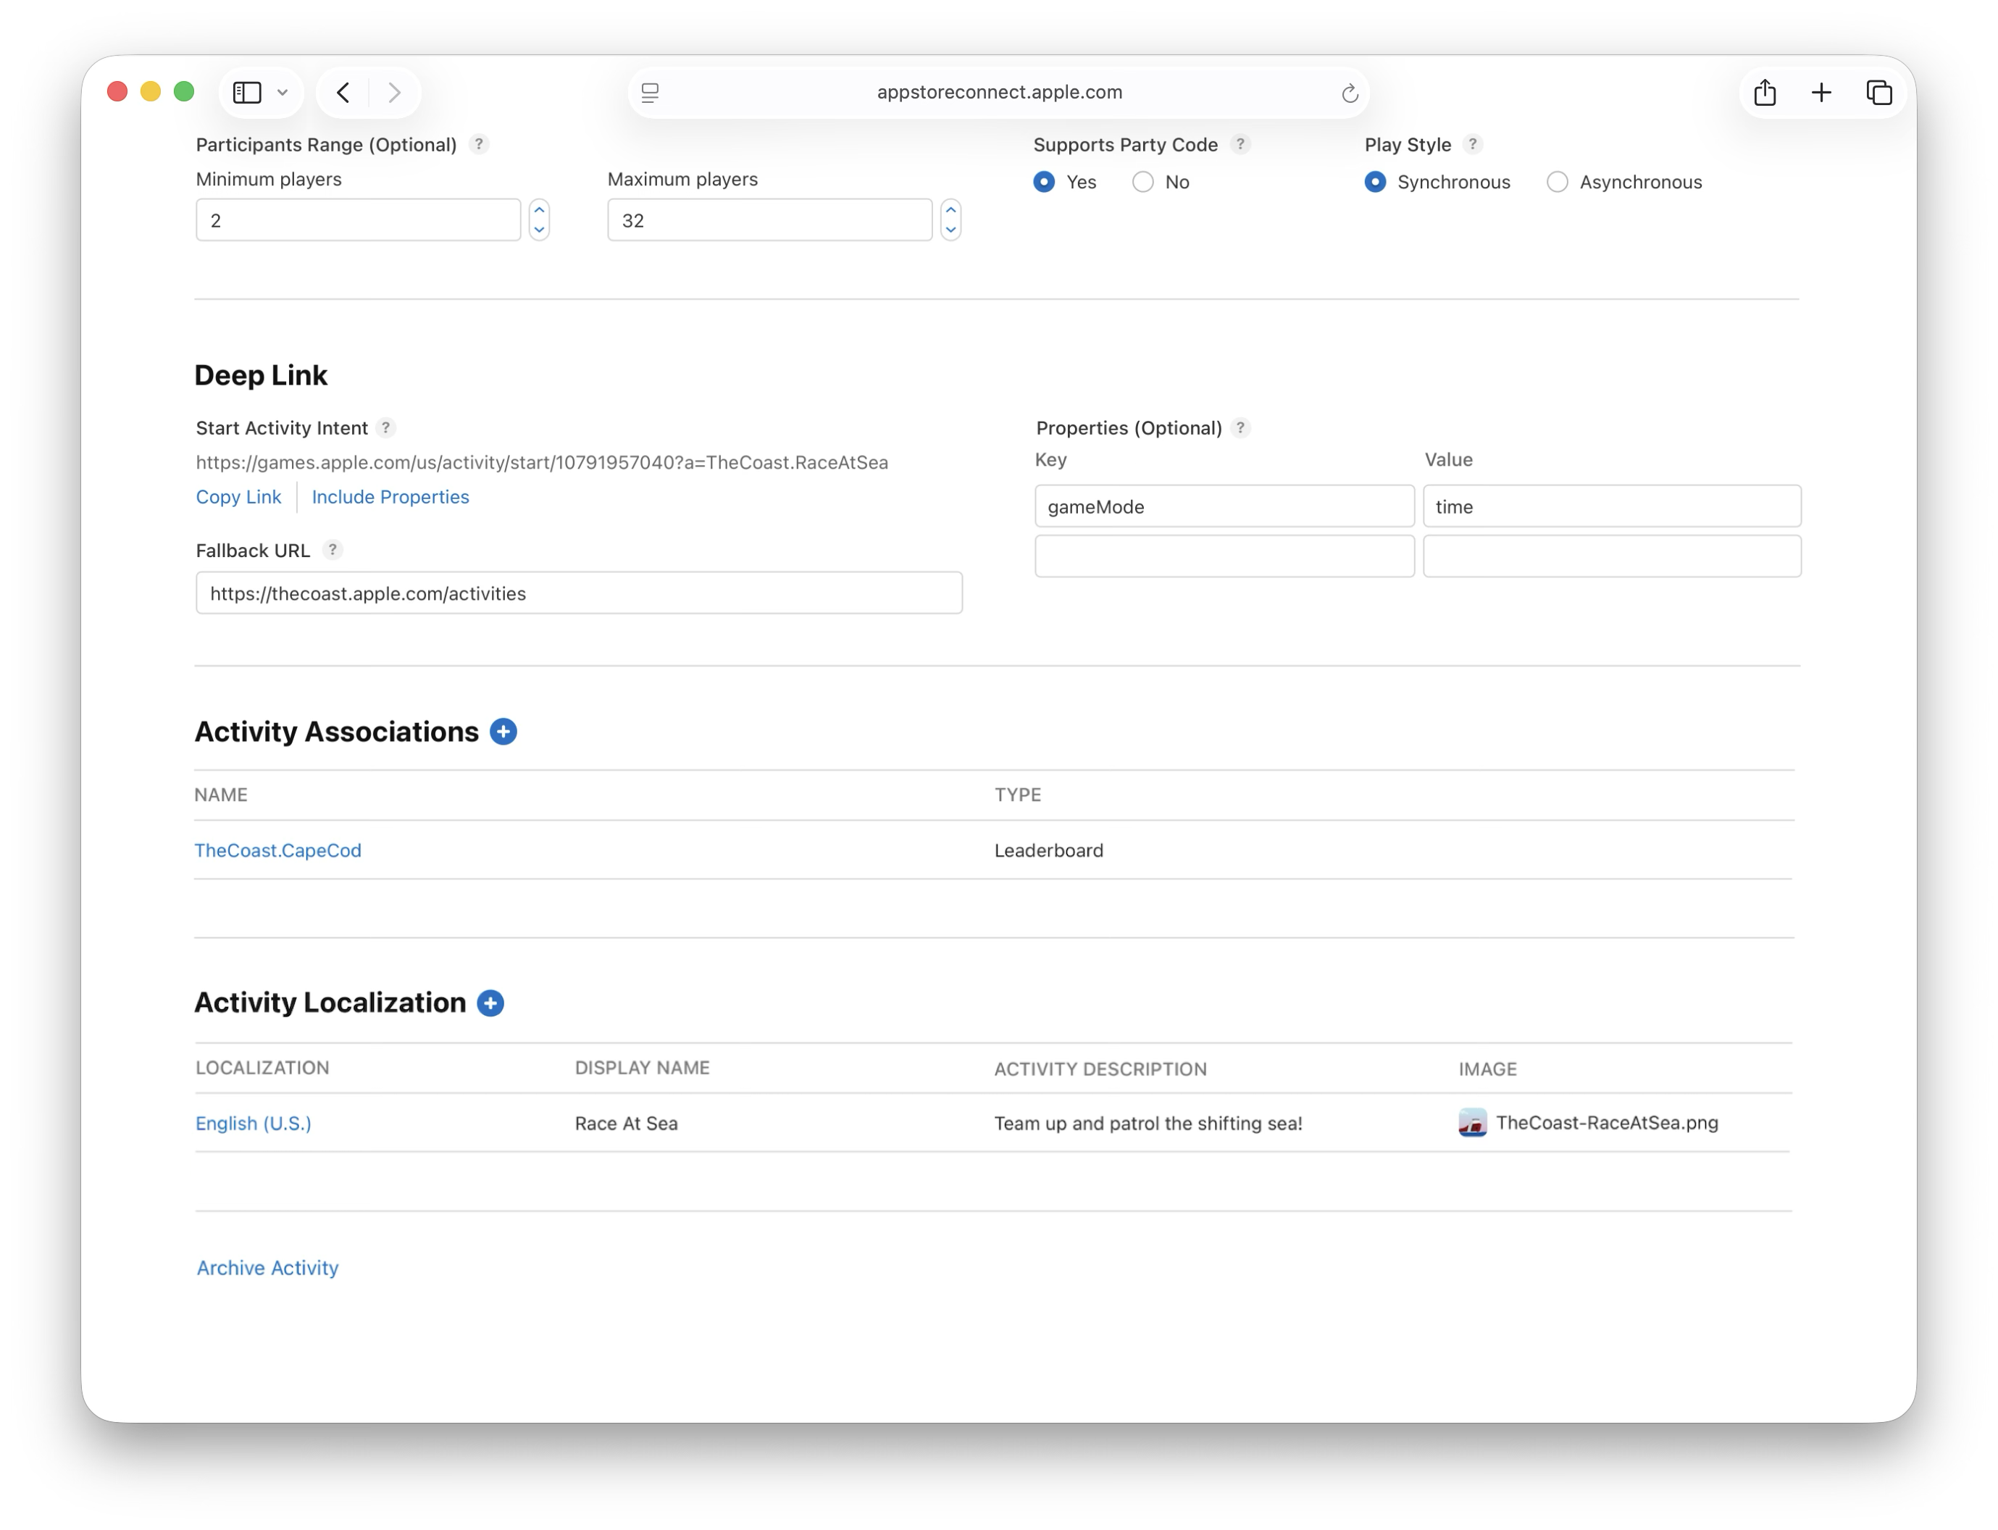Open the English (U.S.) localization
1998x1530 pixels.
coord(252,1123)
